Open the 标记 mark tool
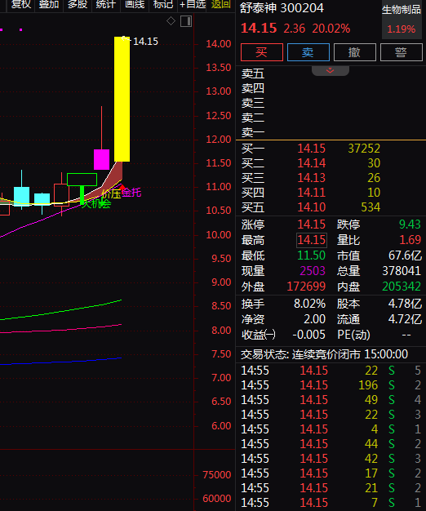This screenshot has width=426, height=511. click(163, 5)
